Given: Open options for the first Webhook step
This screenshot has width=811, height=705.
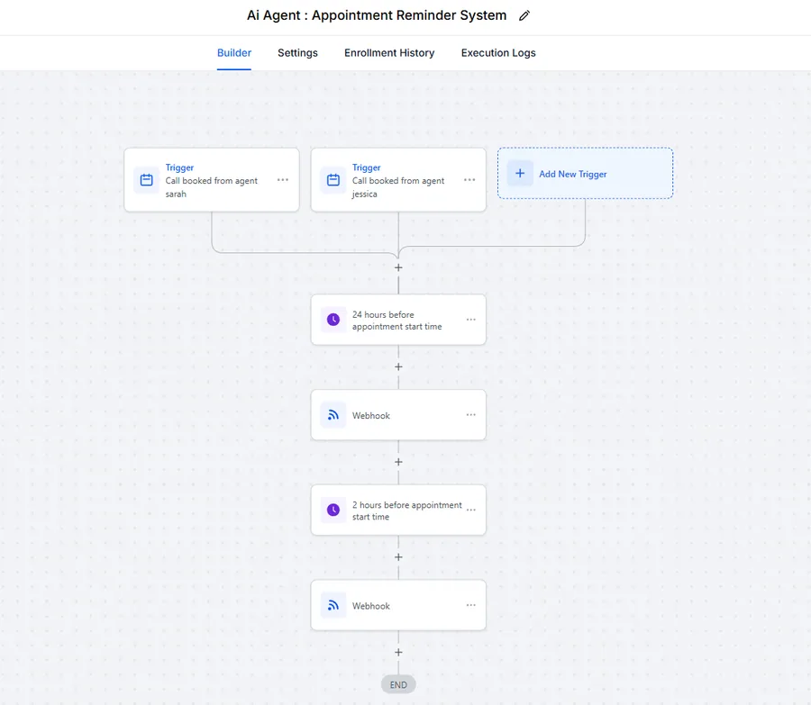Looking at the screenshot, I should click(470, 415).
